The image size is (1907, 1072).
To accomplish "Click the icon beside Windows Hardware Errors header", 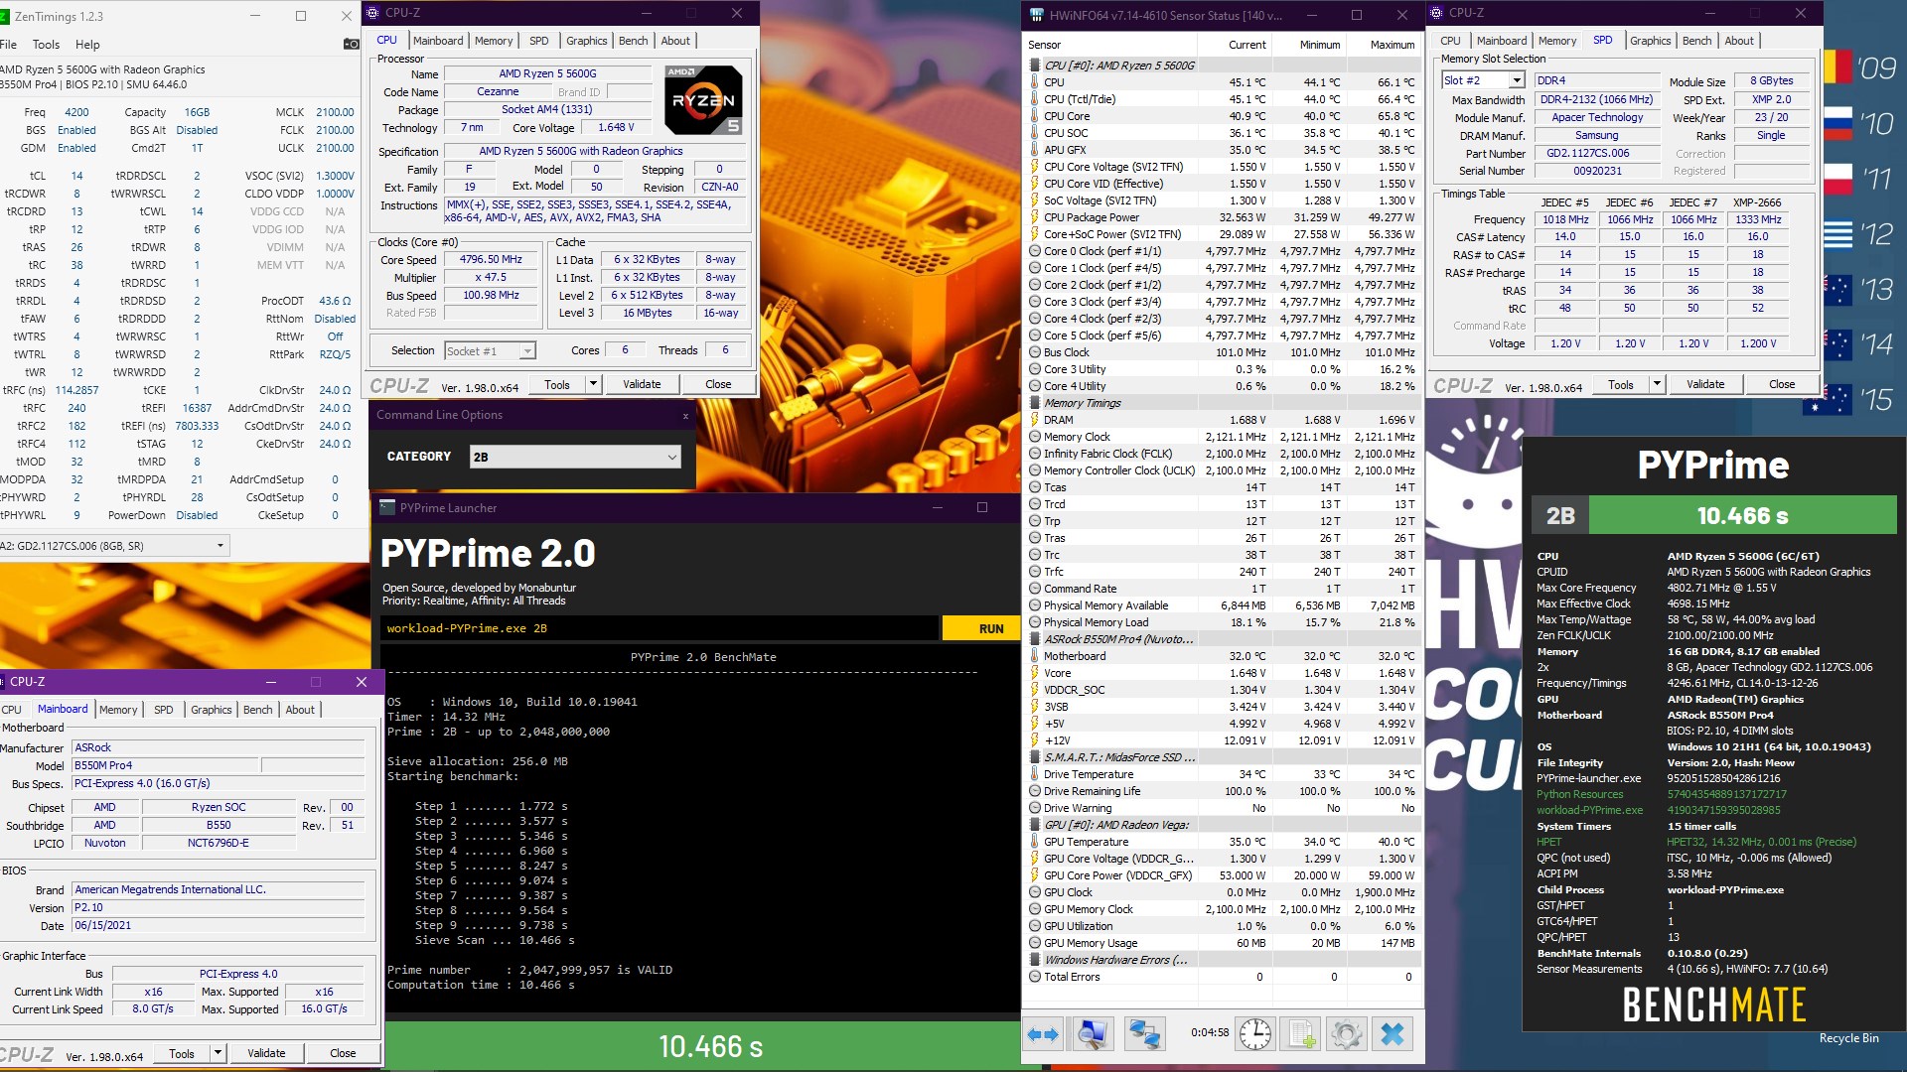I will [x=1035, y=960].
